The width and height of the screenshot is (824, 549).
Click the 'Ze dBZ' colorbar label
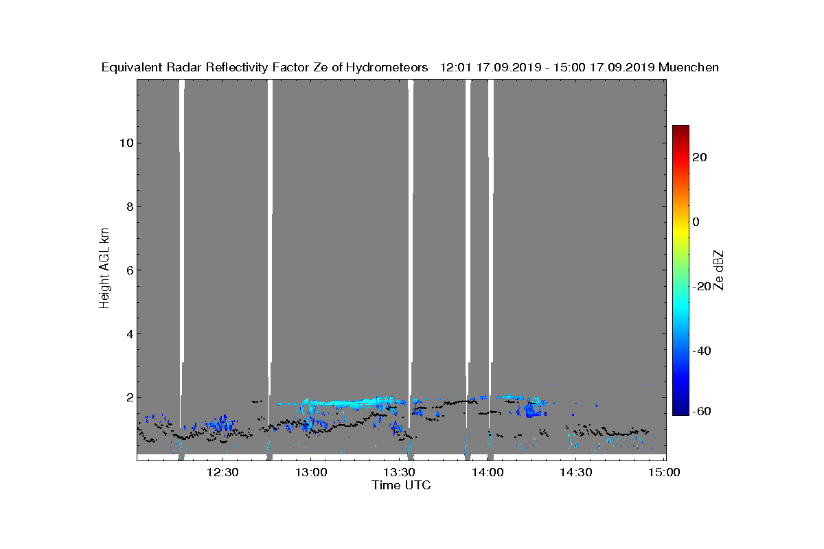[719, 269]
